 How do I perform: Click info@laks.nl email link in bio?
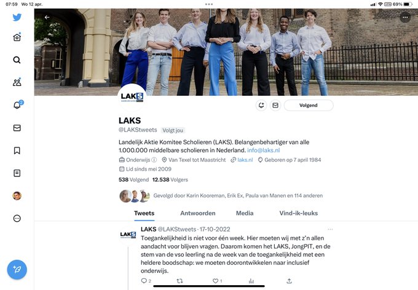263,151
